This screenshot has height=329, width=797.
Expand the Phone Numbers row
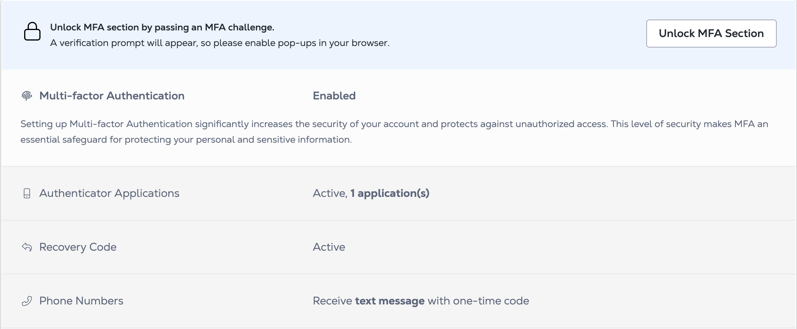coord(398,301)
